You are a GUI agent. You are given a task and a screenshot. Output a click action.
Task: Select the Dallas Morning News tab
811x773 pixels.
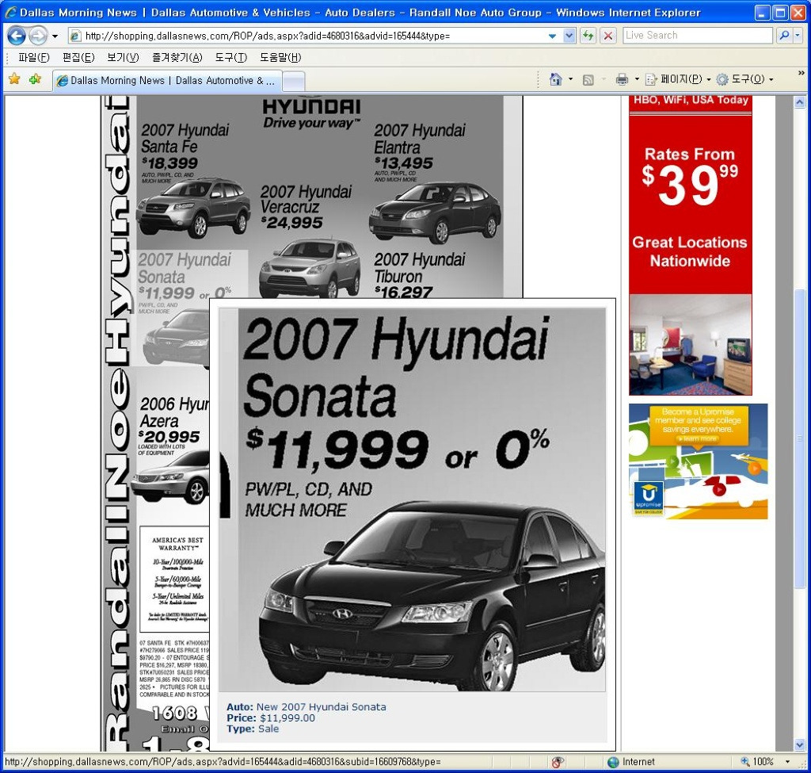(x=167, y=81)
